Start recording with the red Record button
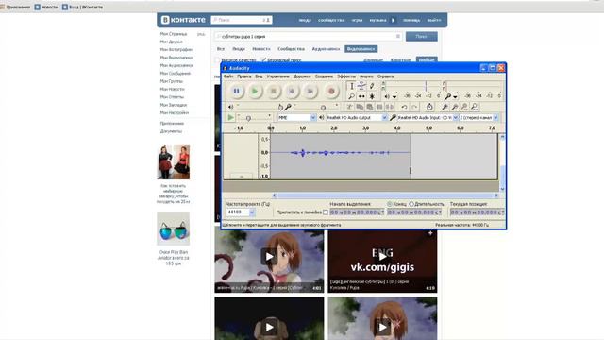The width and height of the screenshot is (604, 340). click(x=331, y=92)
